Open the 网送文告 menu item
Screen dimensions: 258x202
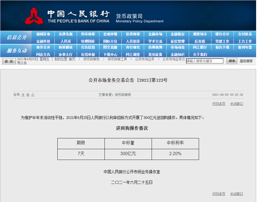[x=43, y=54]
